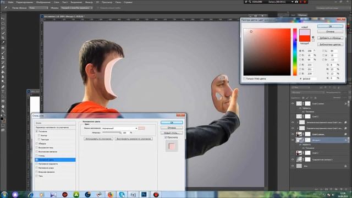Enable the Наложение градиента checkbox
352x198 pixels.
point(37,164)
